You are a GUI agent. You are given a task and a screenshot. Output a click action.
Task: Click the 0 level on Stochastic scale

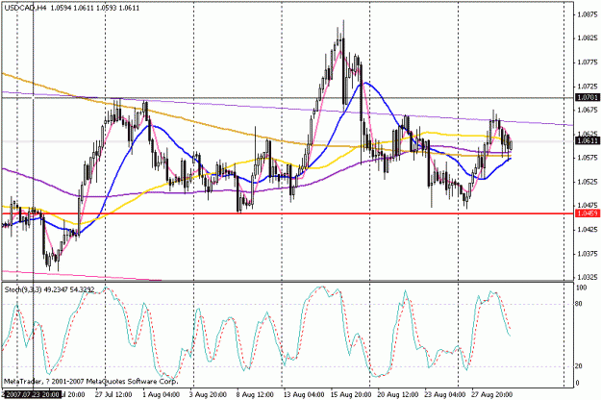pos(578,383)
